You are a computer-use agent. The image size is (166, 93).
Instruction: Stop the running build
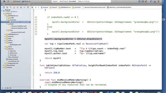tap(8, 1)
